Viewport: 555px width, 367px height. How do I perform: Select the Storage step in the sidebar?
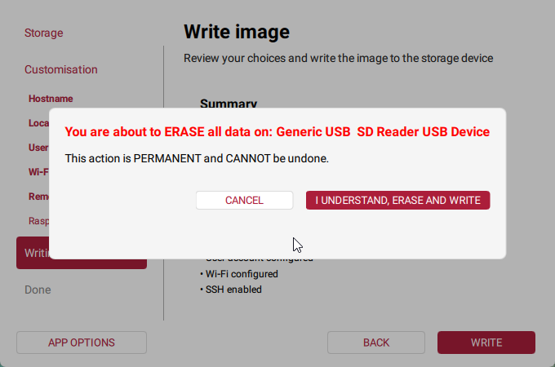click(43, 33)
